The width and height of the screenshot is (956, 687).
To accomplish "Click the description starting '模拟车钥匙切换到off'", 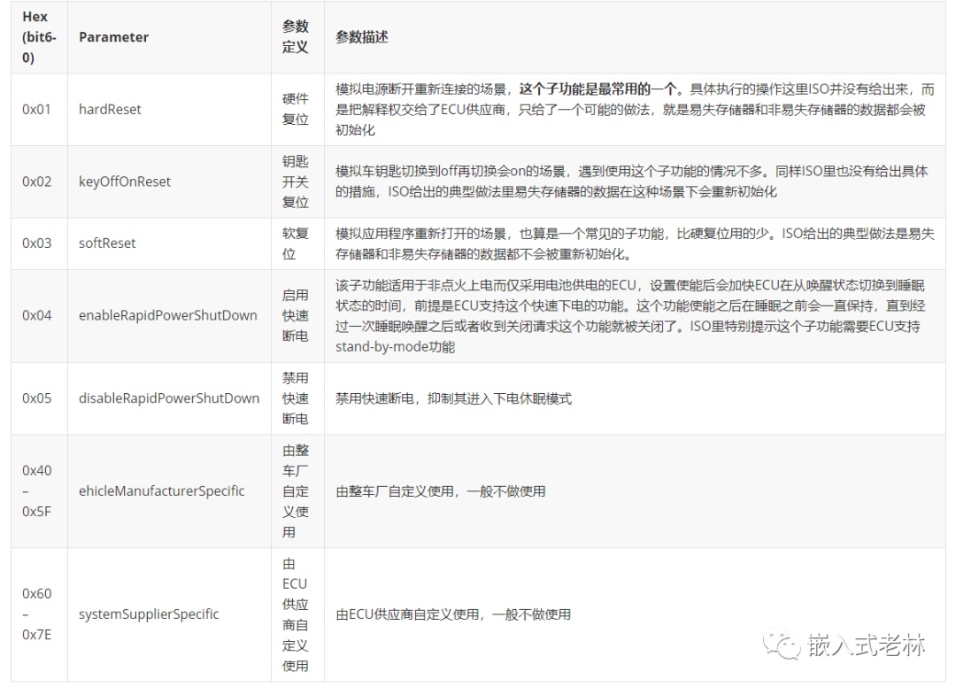I will [x=635, y=181].
